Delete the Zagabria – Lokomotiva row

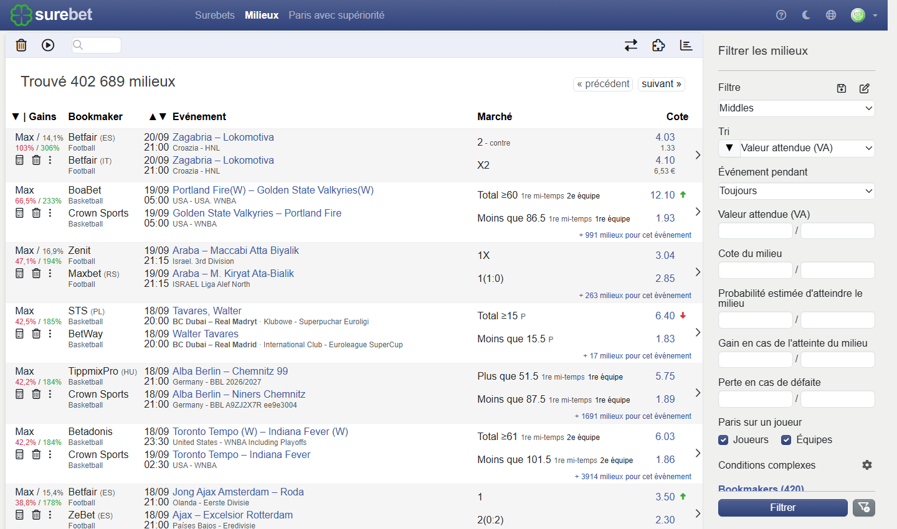36,161
